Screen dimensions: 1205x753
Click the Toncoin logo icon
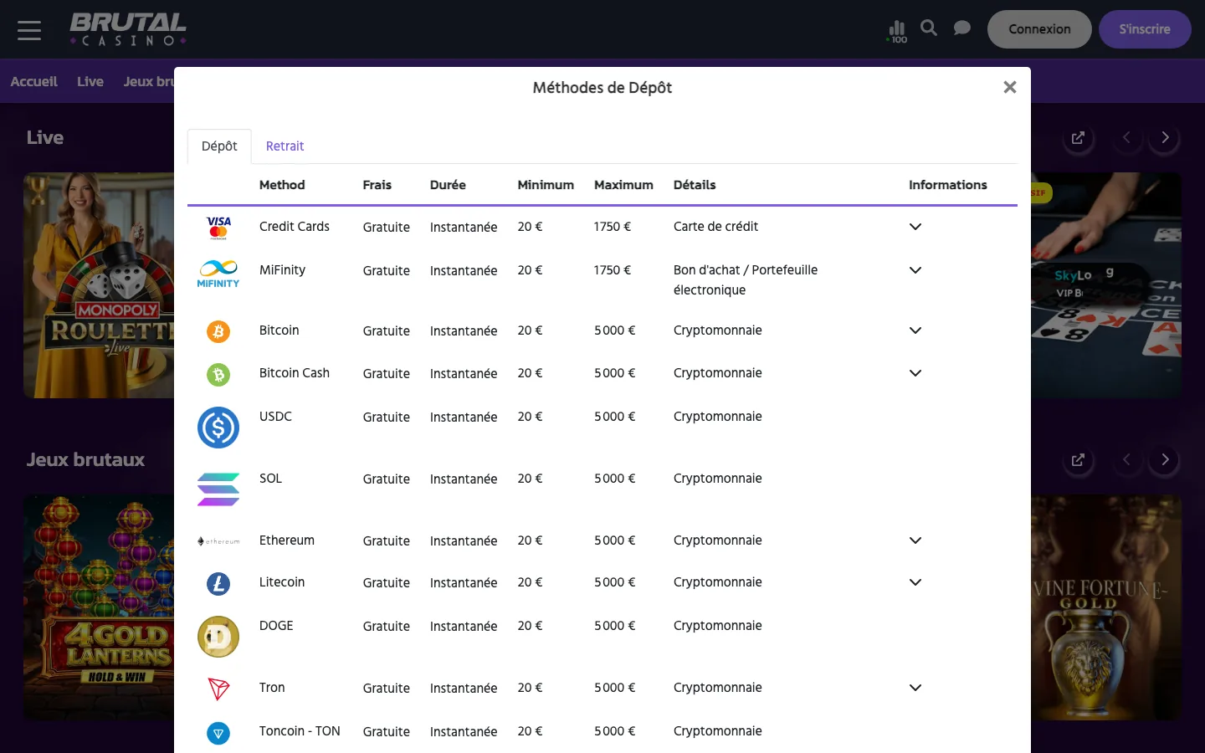(x=218, y=734)
